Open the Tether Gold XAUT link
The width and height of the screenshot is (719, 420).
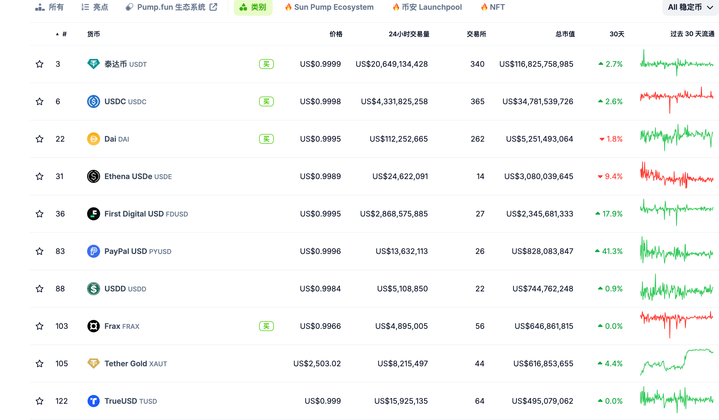coord(136,364)
